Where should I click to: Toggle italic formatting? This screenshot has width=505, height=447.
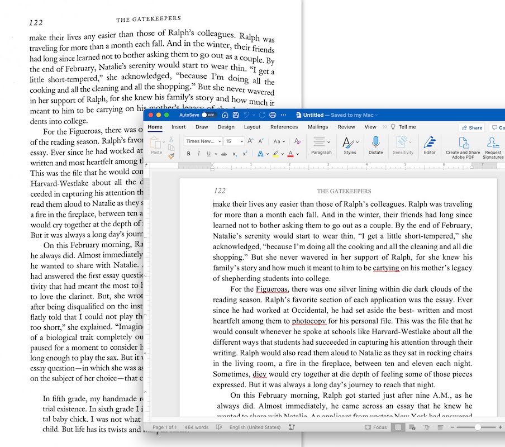click(x=198, y=154)
